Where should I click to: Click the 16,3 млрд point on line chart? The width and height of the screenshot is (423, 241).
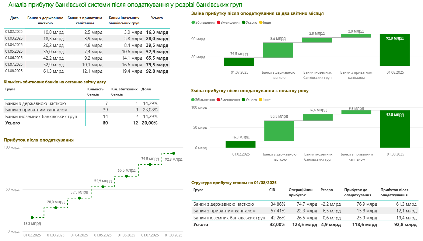pos(32,218)
